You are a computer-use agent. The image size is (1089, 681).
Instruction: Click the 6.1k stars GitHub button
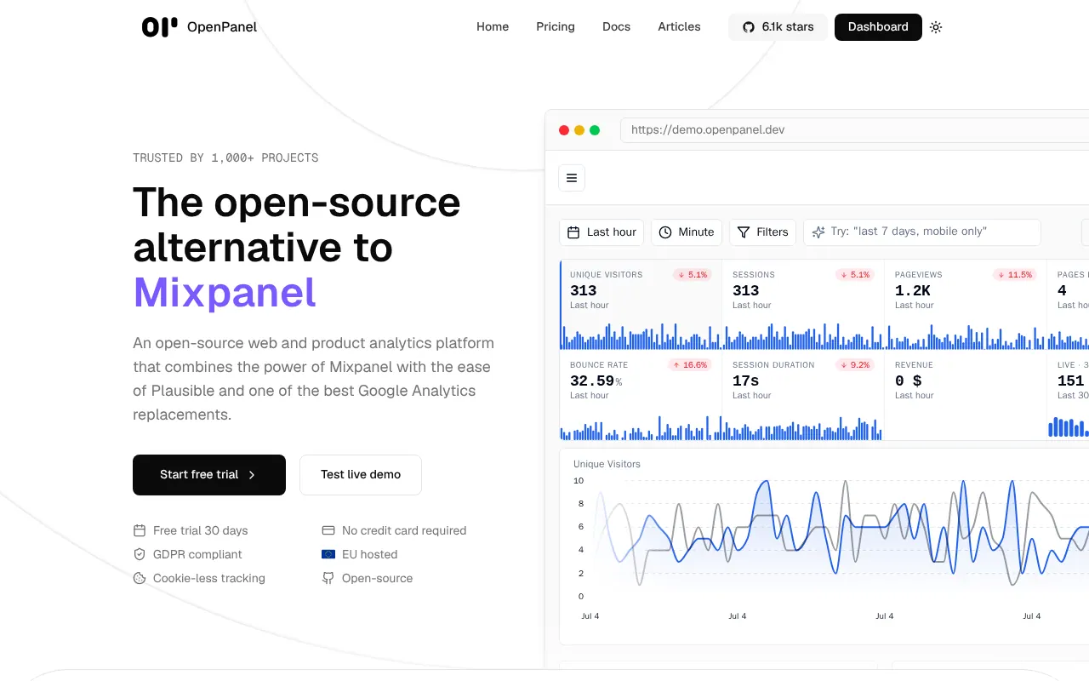pos(778,27)
